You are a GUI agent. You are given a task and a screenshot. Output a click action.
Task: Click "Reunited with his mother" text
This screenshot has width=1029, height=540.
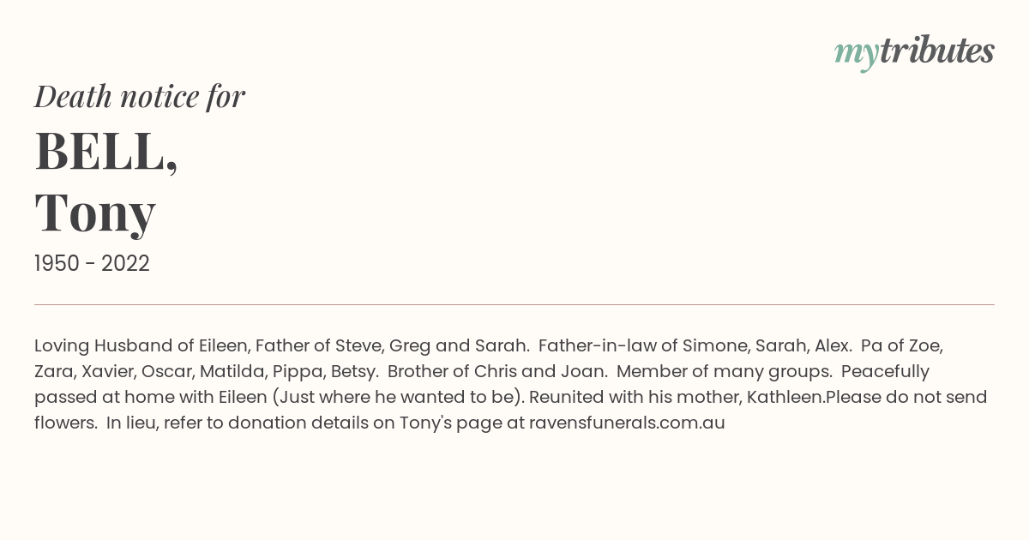[x=635, y=398]
